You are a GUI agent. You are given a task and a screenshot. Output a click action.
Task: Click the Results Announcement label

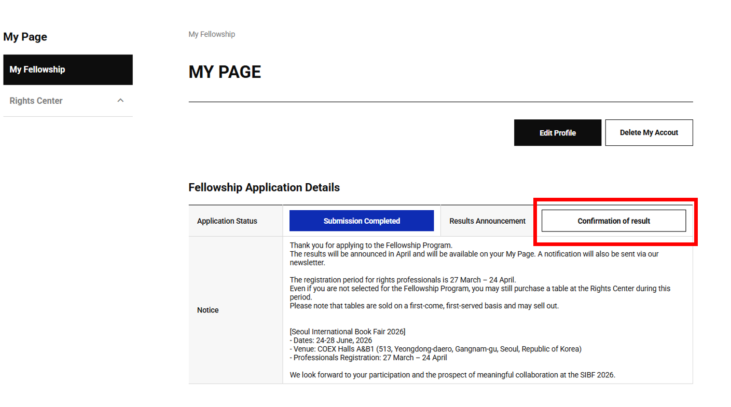487,221
